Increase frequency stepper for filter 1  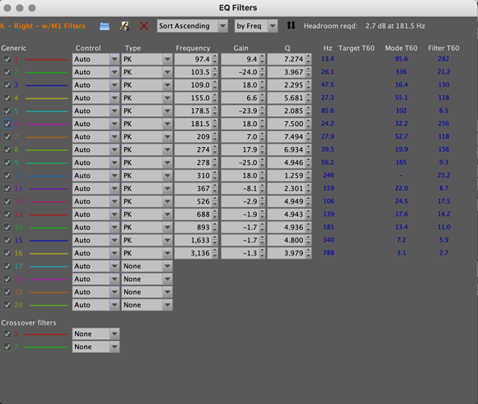point(216,57)
